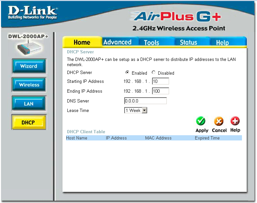This screenshot has width=257, height=203.
Task: Click the Ending IP Address field
Action: point(160,91)
